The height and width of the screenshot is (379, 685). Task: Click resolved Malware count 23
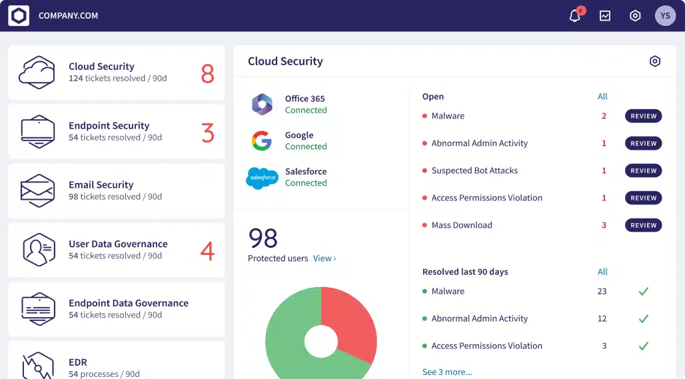point(602,291)
